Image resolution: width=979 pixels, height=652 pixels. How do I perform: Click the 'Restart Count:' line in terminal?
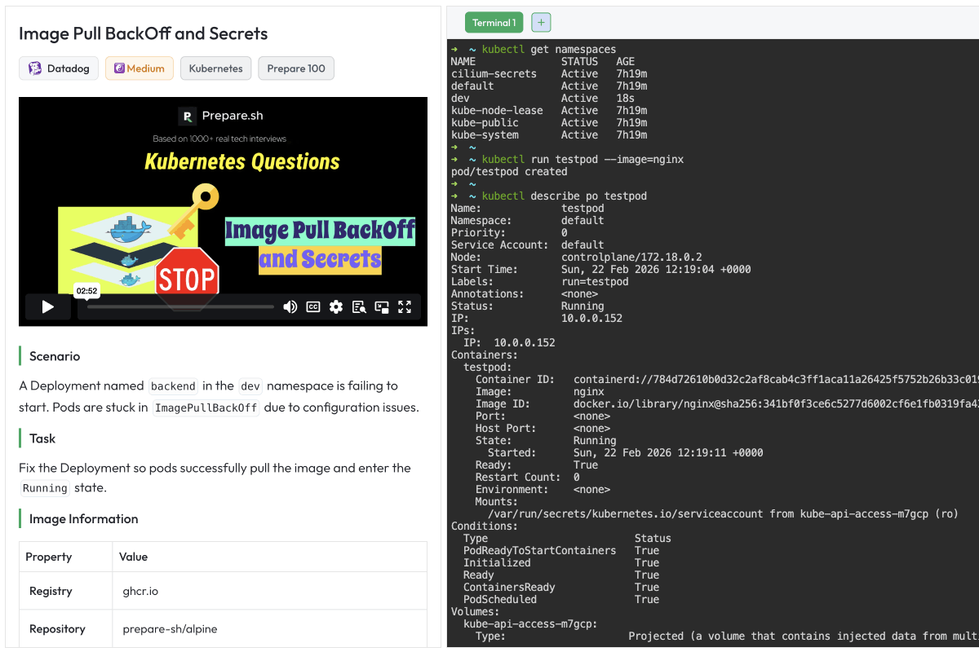click(528, 477)
